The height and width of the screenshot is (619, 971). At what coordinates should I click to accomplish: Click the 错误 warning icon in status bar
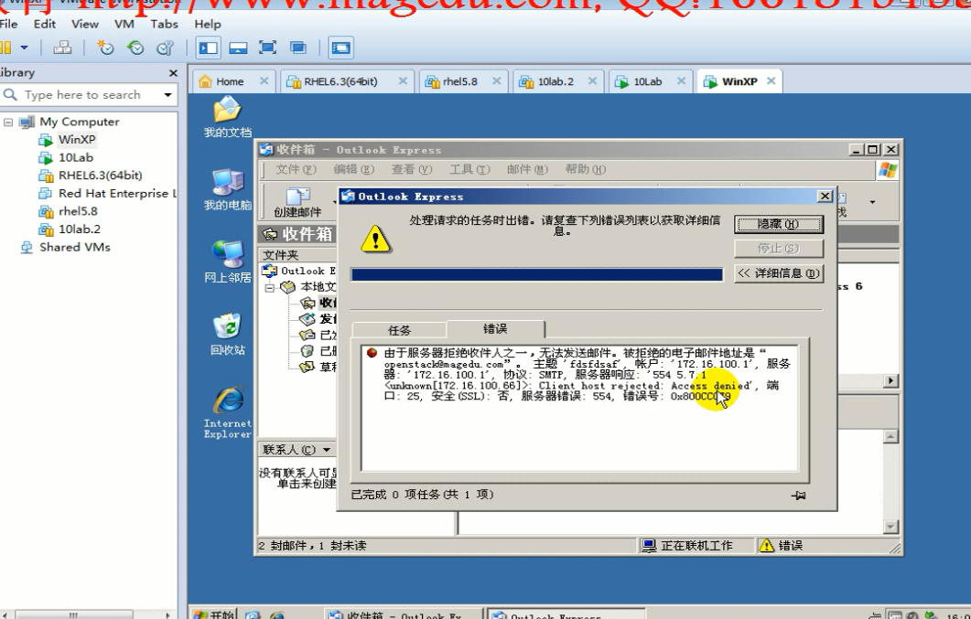click(767, 546)
